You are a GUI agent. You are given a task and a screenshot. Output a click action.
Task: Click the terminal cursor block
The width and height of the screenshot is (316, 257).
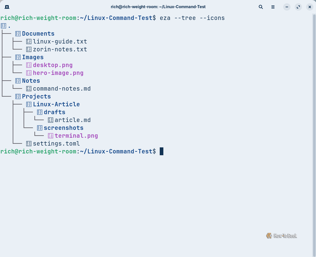point(162,151)
